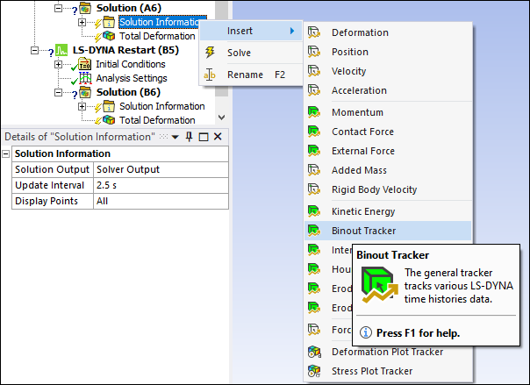Collapse the Solution (A6) tree node
The width and height of the screenshot is (530, 385).
59,8
